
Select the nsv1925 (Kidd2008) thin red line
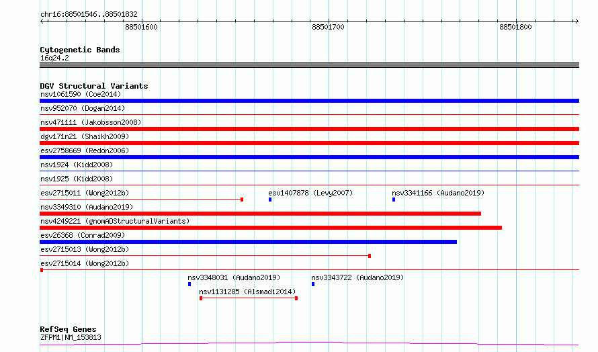[309, 185]
